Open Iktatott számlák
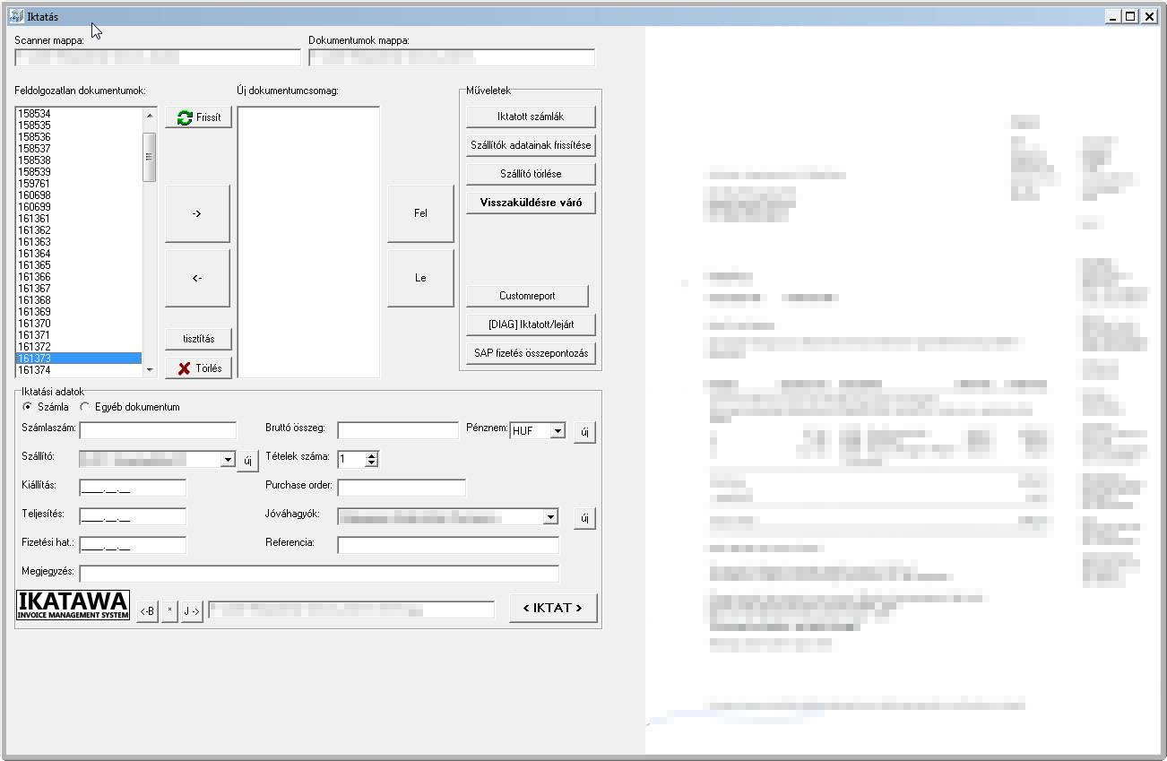 [x=531, y=117]
